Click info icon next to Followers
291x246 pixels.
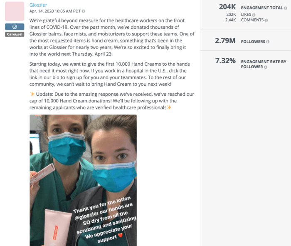pos(268,42)
